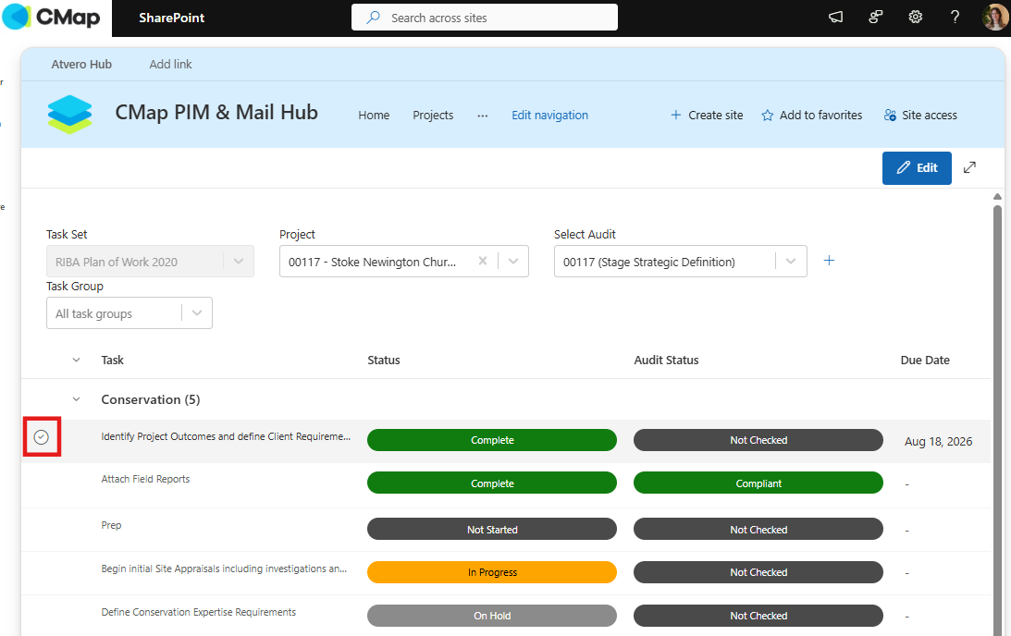
Task: Select the Identify Project Outcomes row checkmark
Action: pyautogui.click(x=42, y=437)
